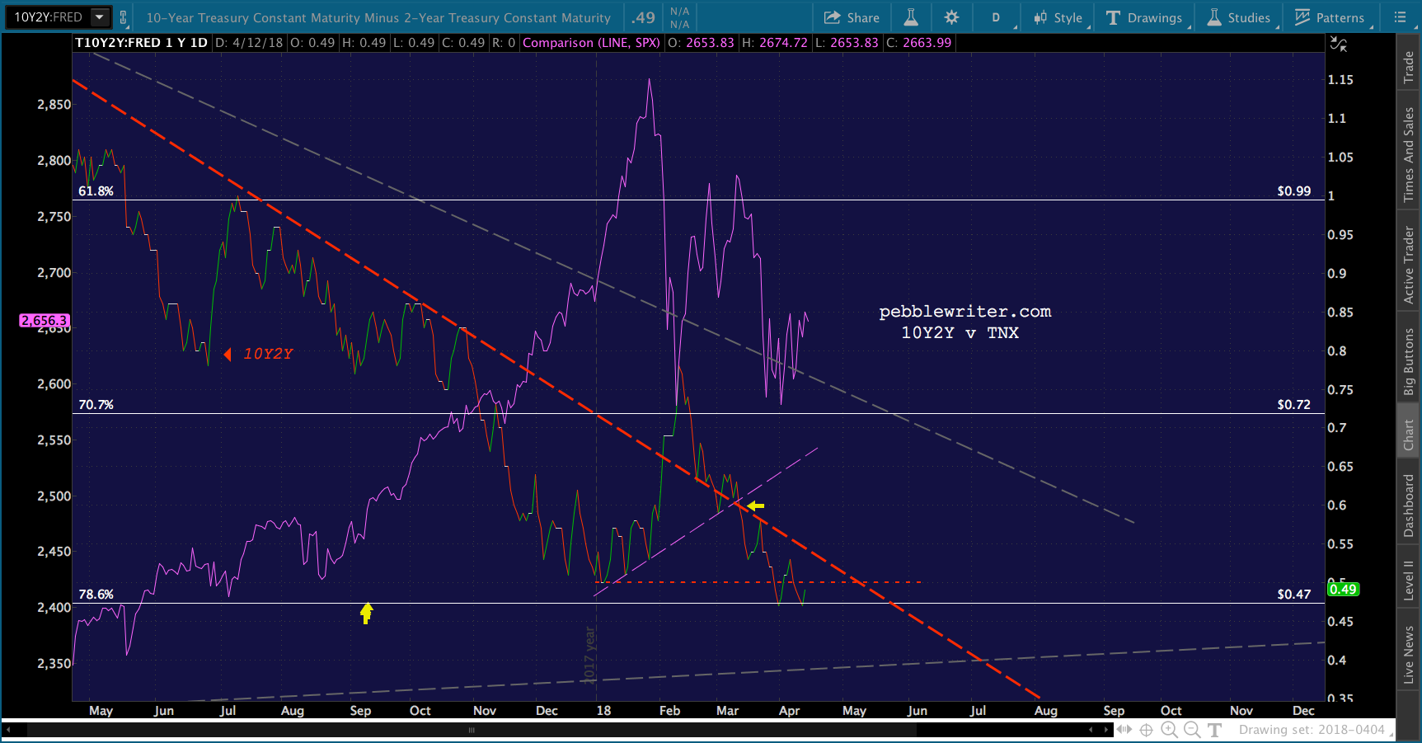Activate the crosshair pan tool

(x=1146, y=730)
